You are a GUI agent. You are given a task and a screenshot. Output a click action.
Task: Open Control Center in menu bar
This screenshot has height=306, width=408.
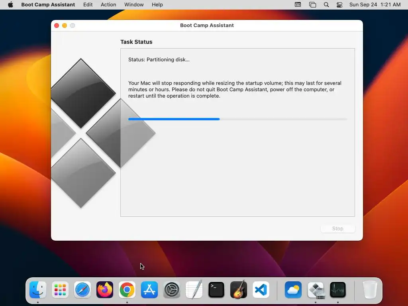[x=339, y=5]
